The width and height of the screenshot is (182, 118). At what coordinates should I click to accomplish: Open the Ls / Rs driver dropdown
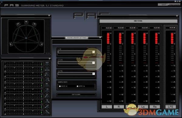[x=93, y=74]
